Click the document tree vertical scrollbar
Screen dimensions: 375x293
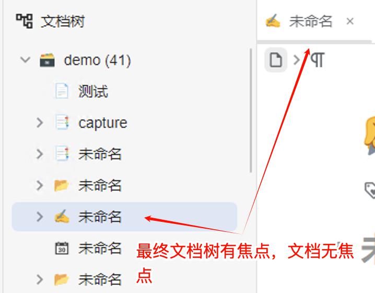[x=251, y=110]
